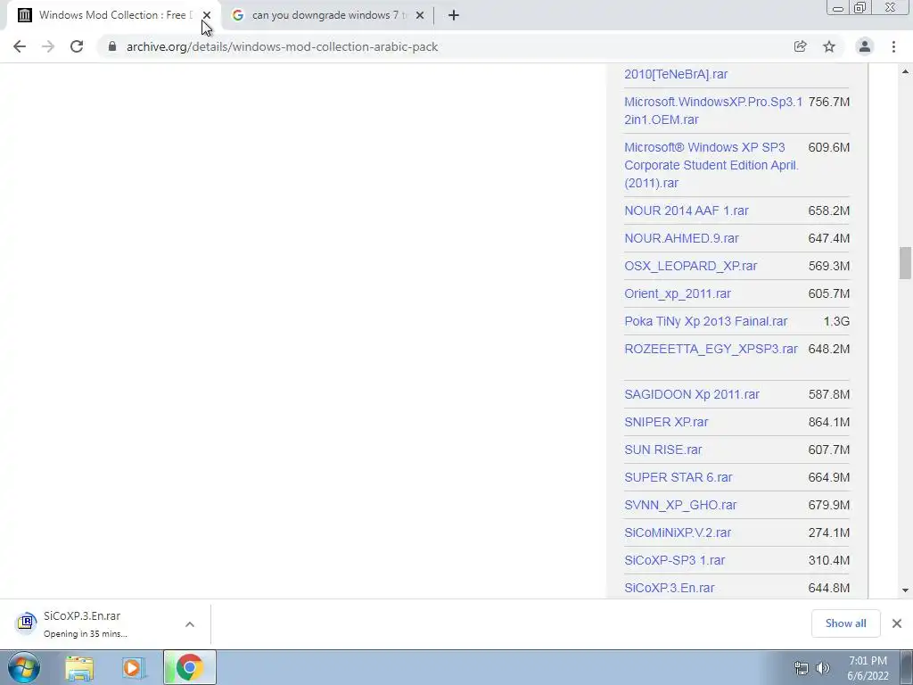913x685 pixels.
Task: Open Windows Explorer from the taskbar
Action: [x=79, y=668]
